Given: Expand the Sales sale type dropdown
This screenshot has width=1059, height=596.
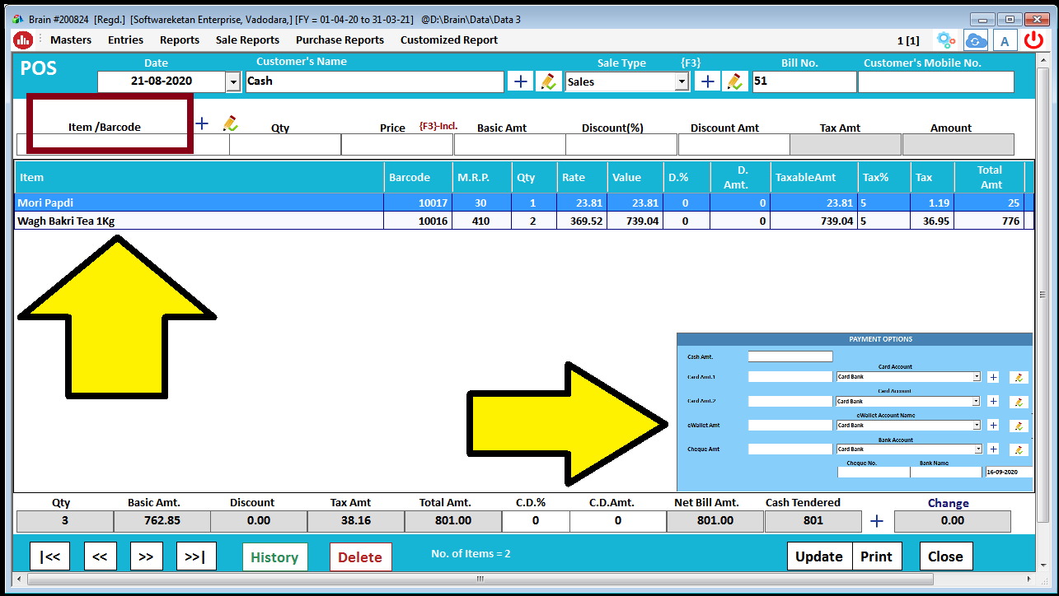Looking at the screenshot, I should [682, 81].
